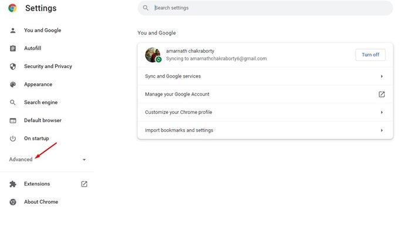Turn off sync with Turn off button
Screen dimensions: 411x226
370,55
